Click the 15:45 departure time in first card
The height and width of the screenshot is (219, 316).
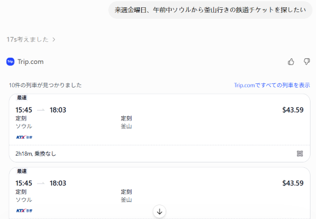pyautogui.click(x=24, y=110)
